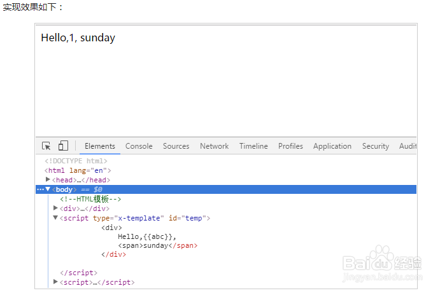Click the rendered "Hello,1, sunday" text
The height and width of the screenshot is (293, 447).
[x=78, y=38]
